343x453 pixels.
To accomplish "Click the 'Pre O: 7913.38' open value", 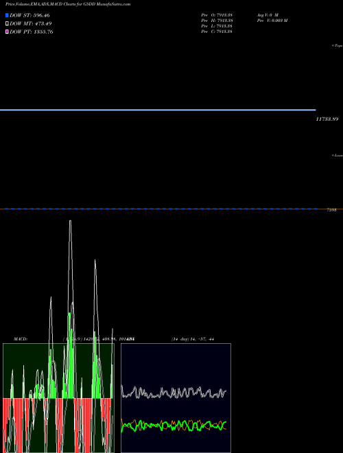I will (x=217, y=15).
